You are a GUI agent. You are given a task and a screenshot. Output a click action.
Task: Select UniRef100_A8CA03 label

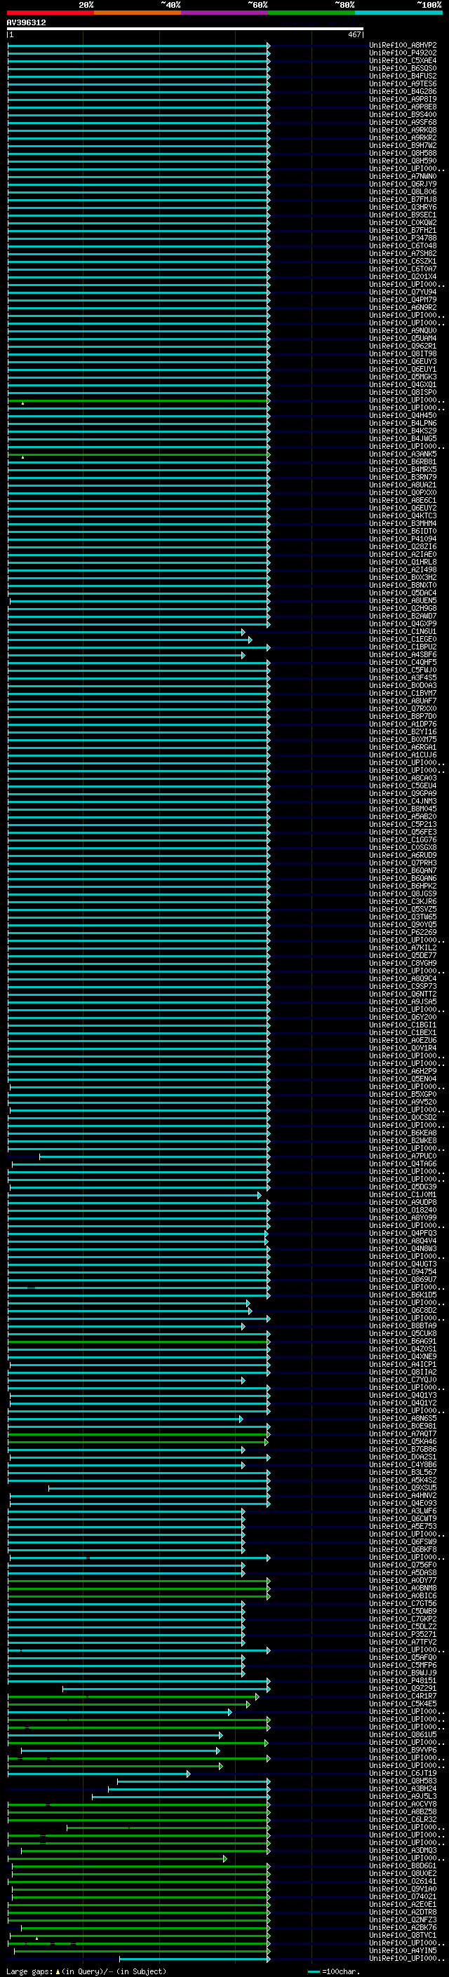coord(403,778)
